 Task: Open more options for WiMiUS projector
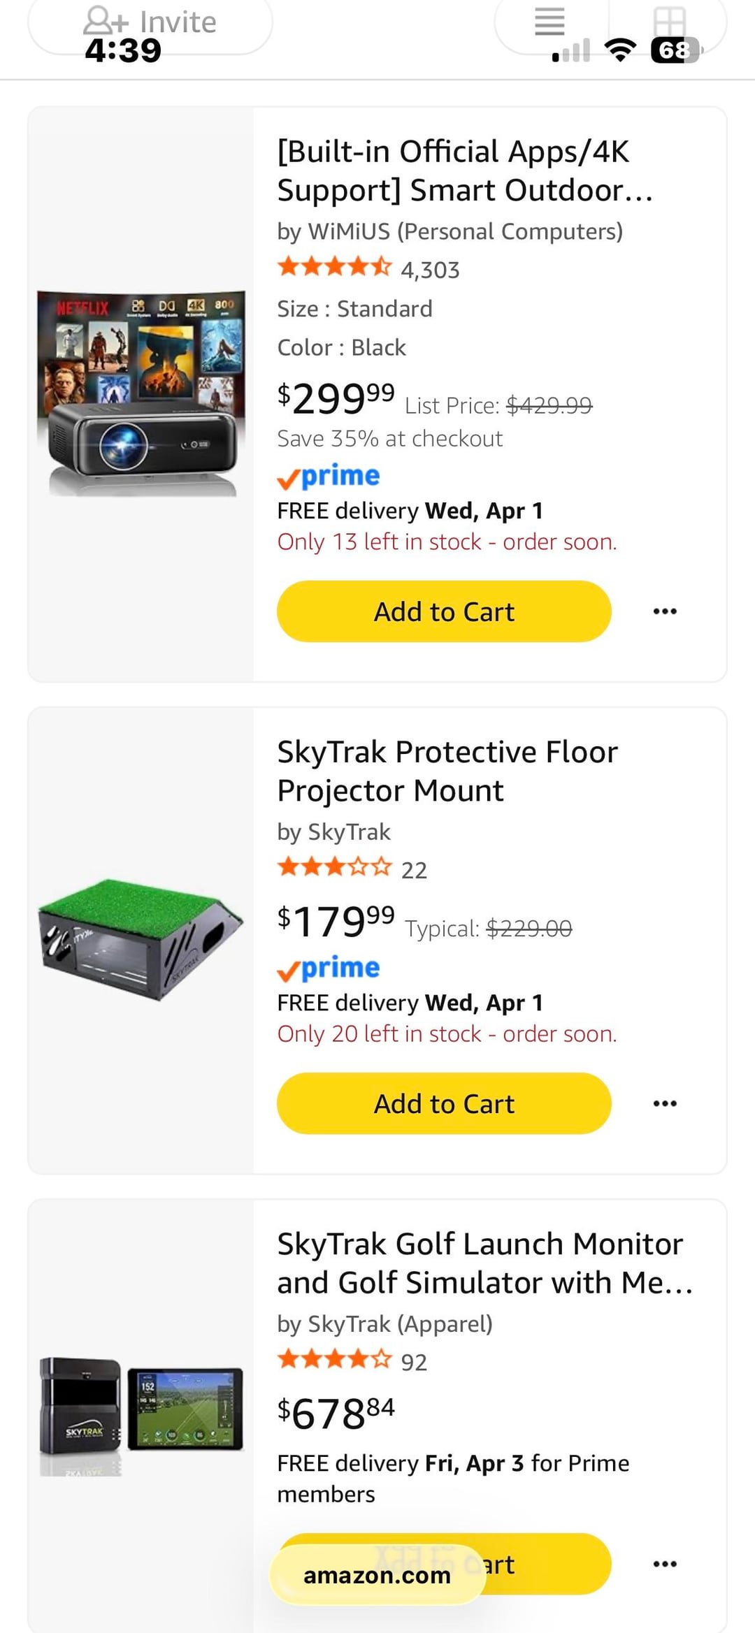(664, 611)
